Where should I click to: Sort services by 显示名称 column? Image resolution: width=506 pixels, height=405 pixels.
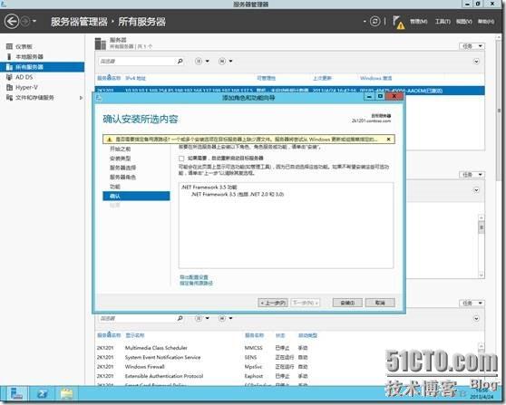pos(135,335)
